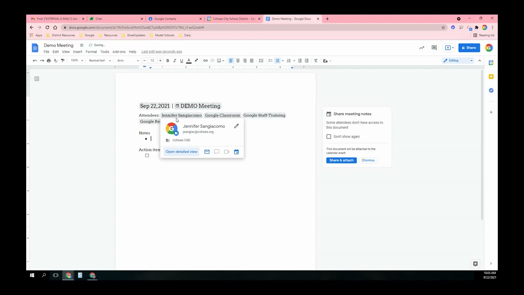Open the File menu
This screenshot has height=295, width=524.
tap(46, 52)
